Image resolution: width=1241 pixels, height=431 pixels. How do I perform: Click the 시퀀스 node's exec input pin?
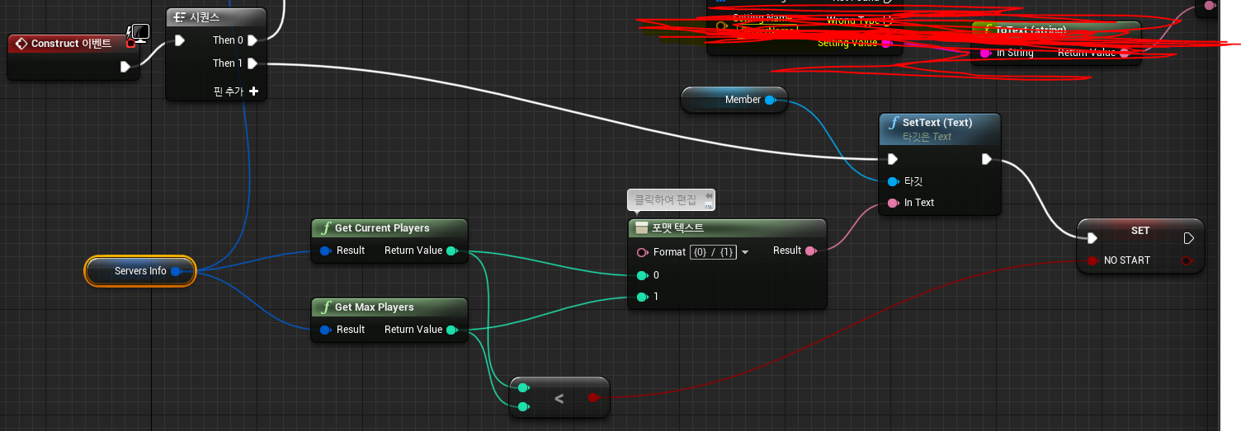179,40
